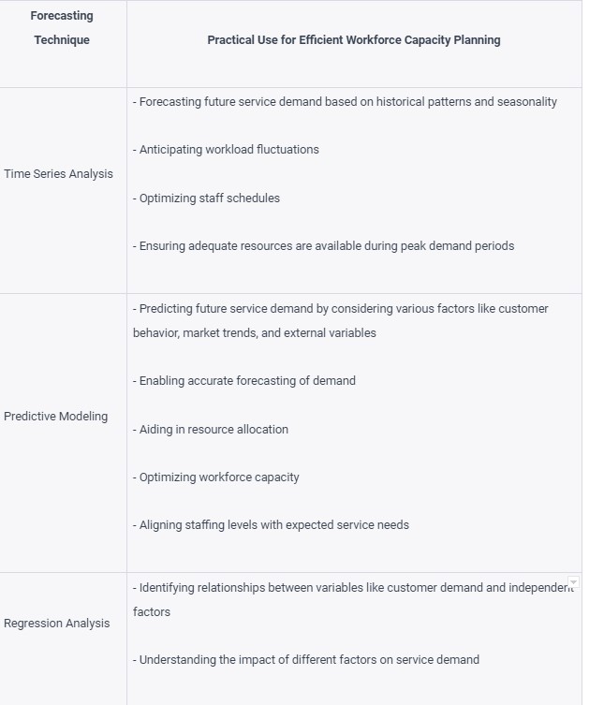This screenshot has height=705, width=604.
Task: Click "Anticipating workload fluctuations" line
Action: (226, 150)
